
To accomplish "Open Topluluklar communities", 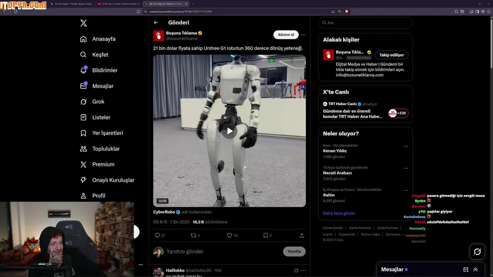I will pyautogui.click(x=100, y=149).
